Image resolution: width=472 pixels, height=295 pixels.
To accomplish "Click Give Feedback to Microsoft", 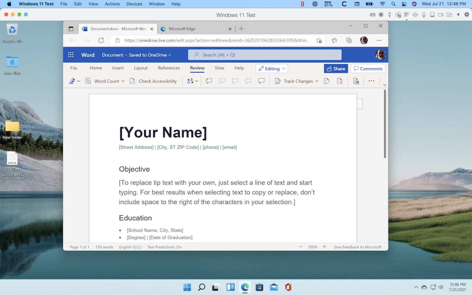I will [x=357, y=247].
